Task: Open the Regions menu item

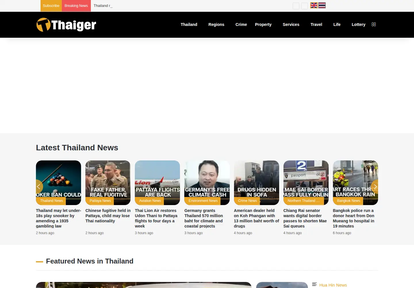Action: tap(216, 24)
